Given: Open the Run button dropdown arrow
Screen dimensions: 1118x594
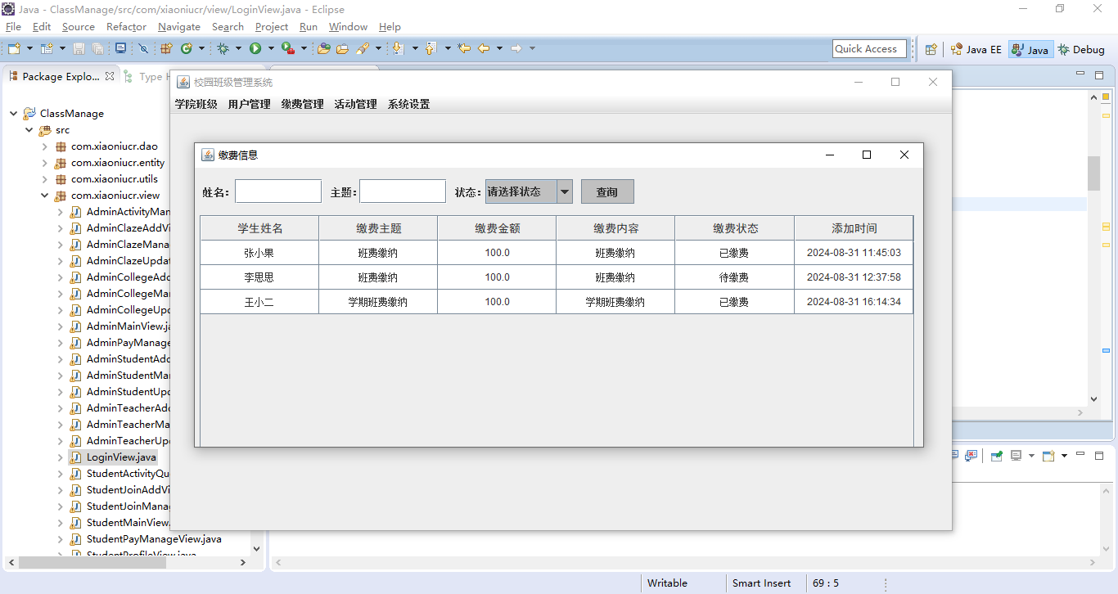Looking at the screenshot, I should [271, 48].
